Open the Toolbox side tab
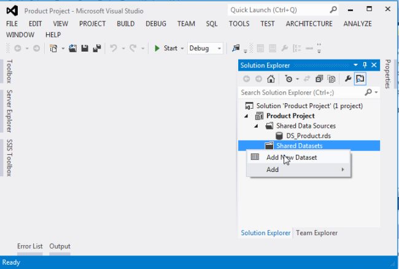Screen dimensions: 399x269 (x=9, y=71)
